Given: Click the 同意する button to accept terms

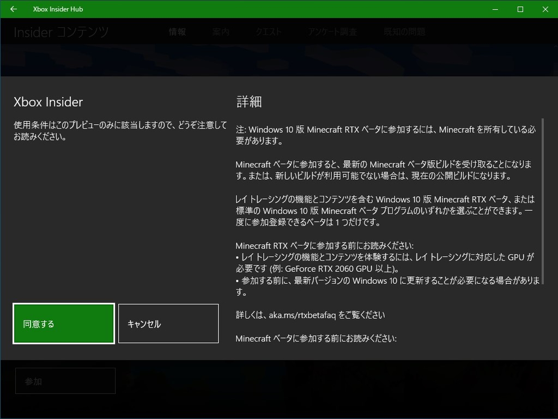Looking at the screenshot, I should pyautogui.click(x=63, y=323).
